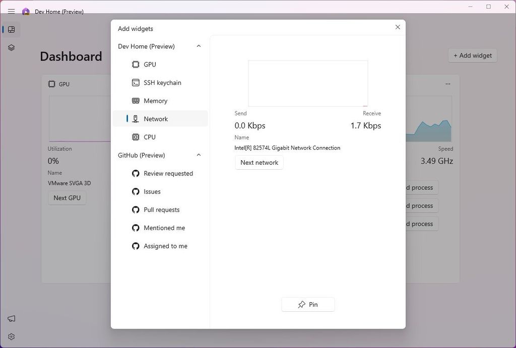This screenshot has width=516, height=348.
Task: Close the Add widgets dialog
Action: pos(398,27)
